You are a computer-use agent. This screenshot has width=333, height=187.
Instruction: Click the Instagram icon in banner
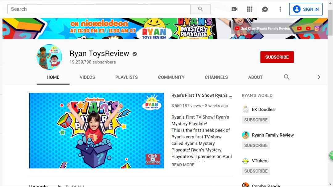coord(317,28)
